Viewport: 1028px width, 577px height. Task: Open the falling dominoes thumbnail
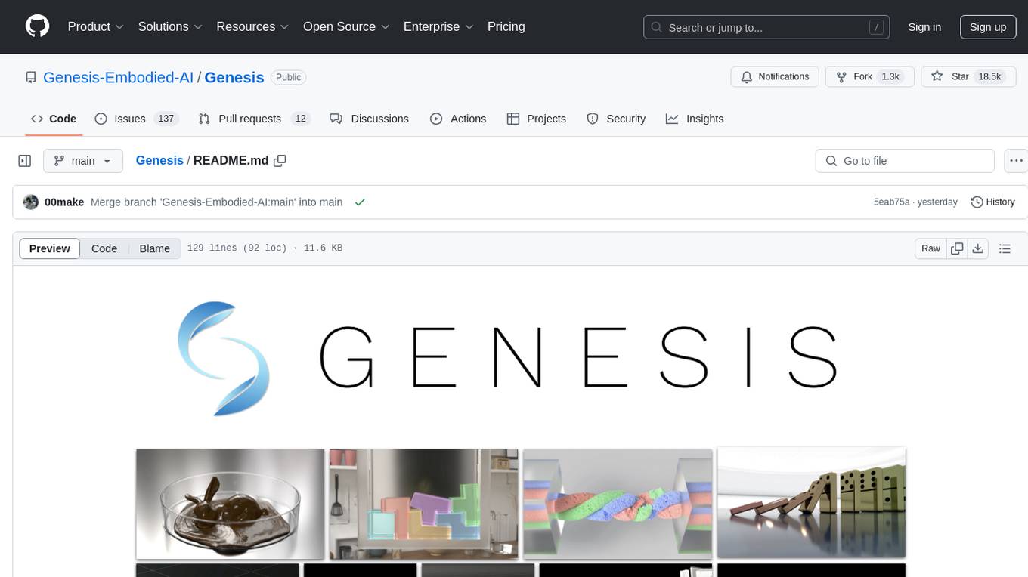point(811,503)
